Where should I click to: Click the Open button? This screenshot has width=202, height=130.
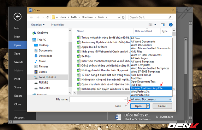coord(138,106)
